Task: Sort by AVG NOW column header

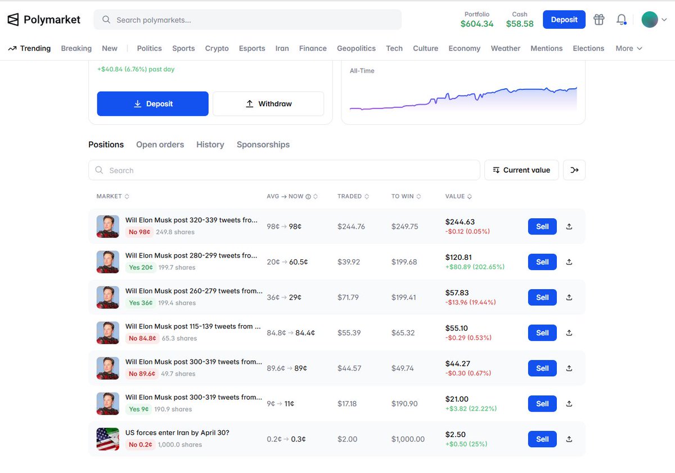Action: [292, 196]
